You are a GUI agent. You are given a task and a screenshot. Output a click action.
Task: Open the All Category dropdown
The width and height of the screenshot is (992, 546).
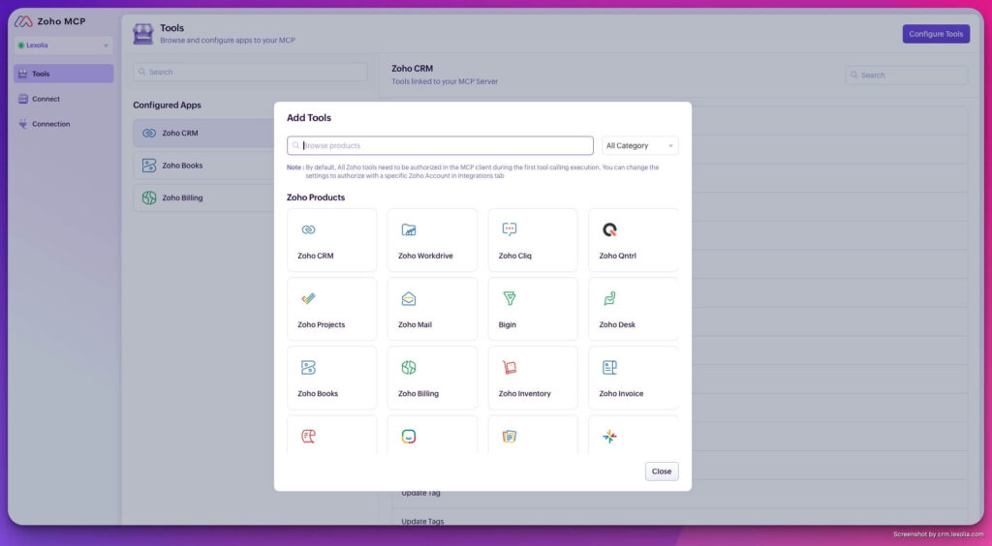click(639, 146)
